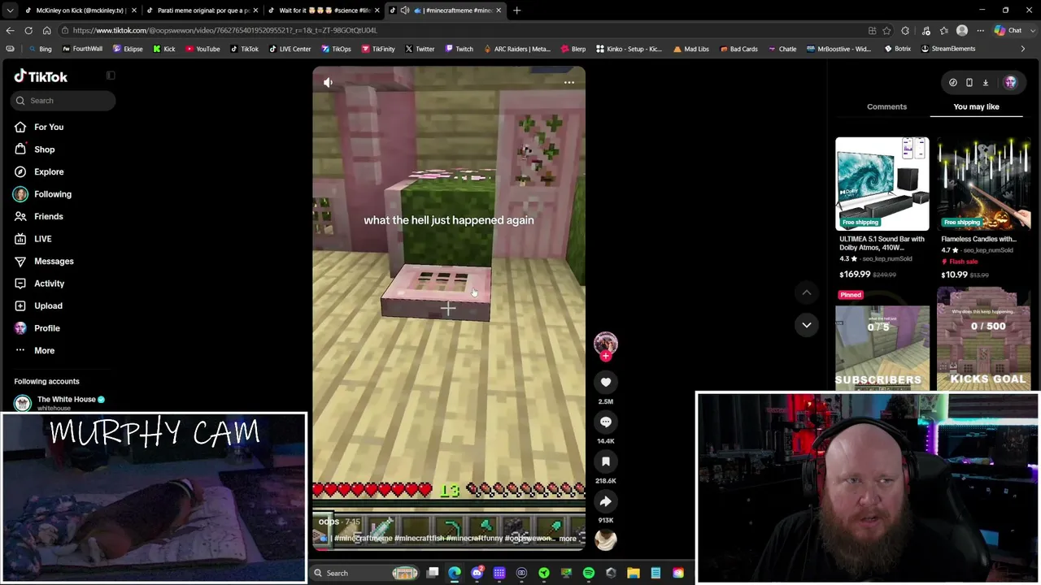1041x585 pixels.
Task: Open the Twitch bookmark
Action: click(459, 49)
